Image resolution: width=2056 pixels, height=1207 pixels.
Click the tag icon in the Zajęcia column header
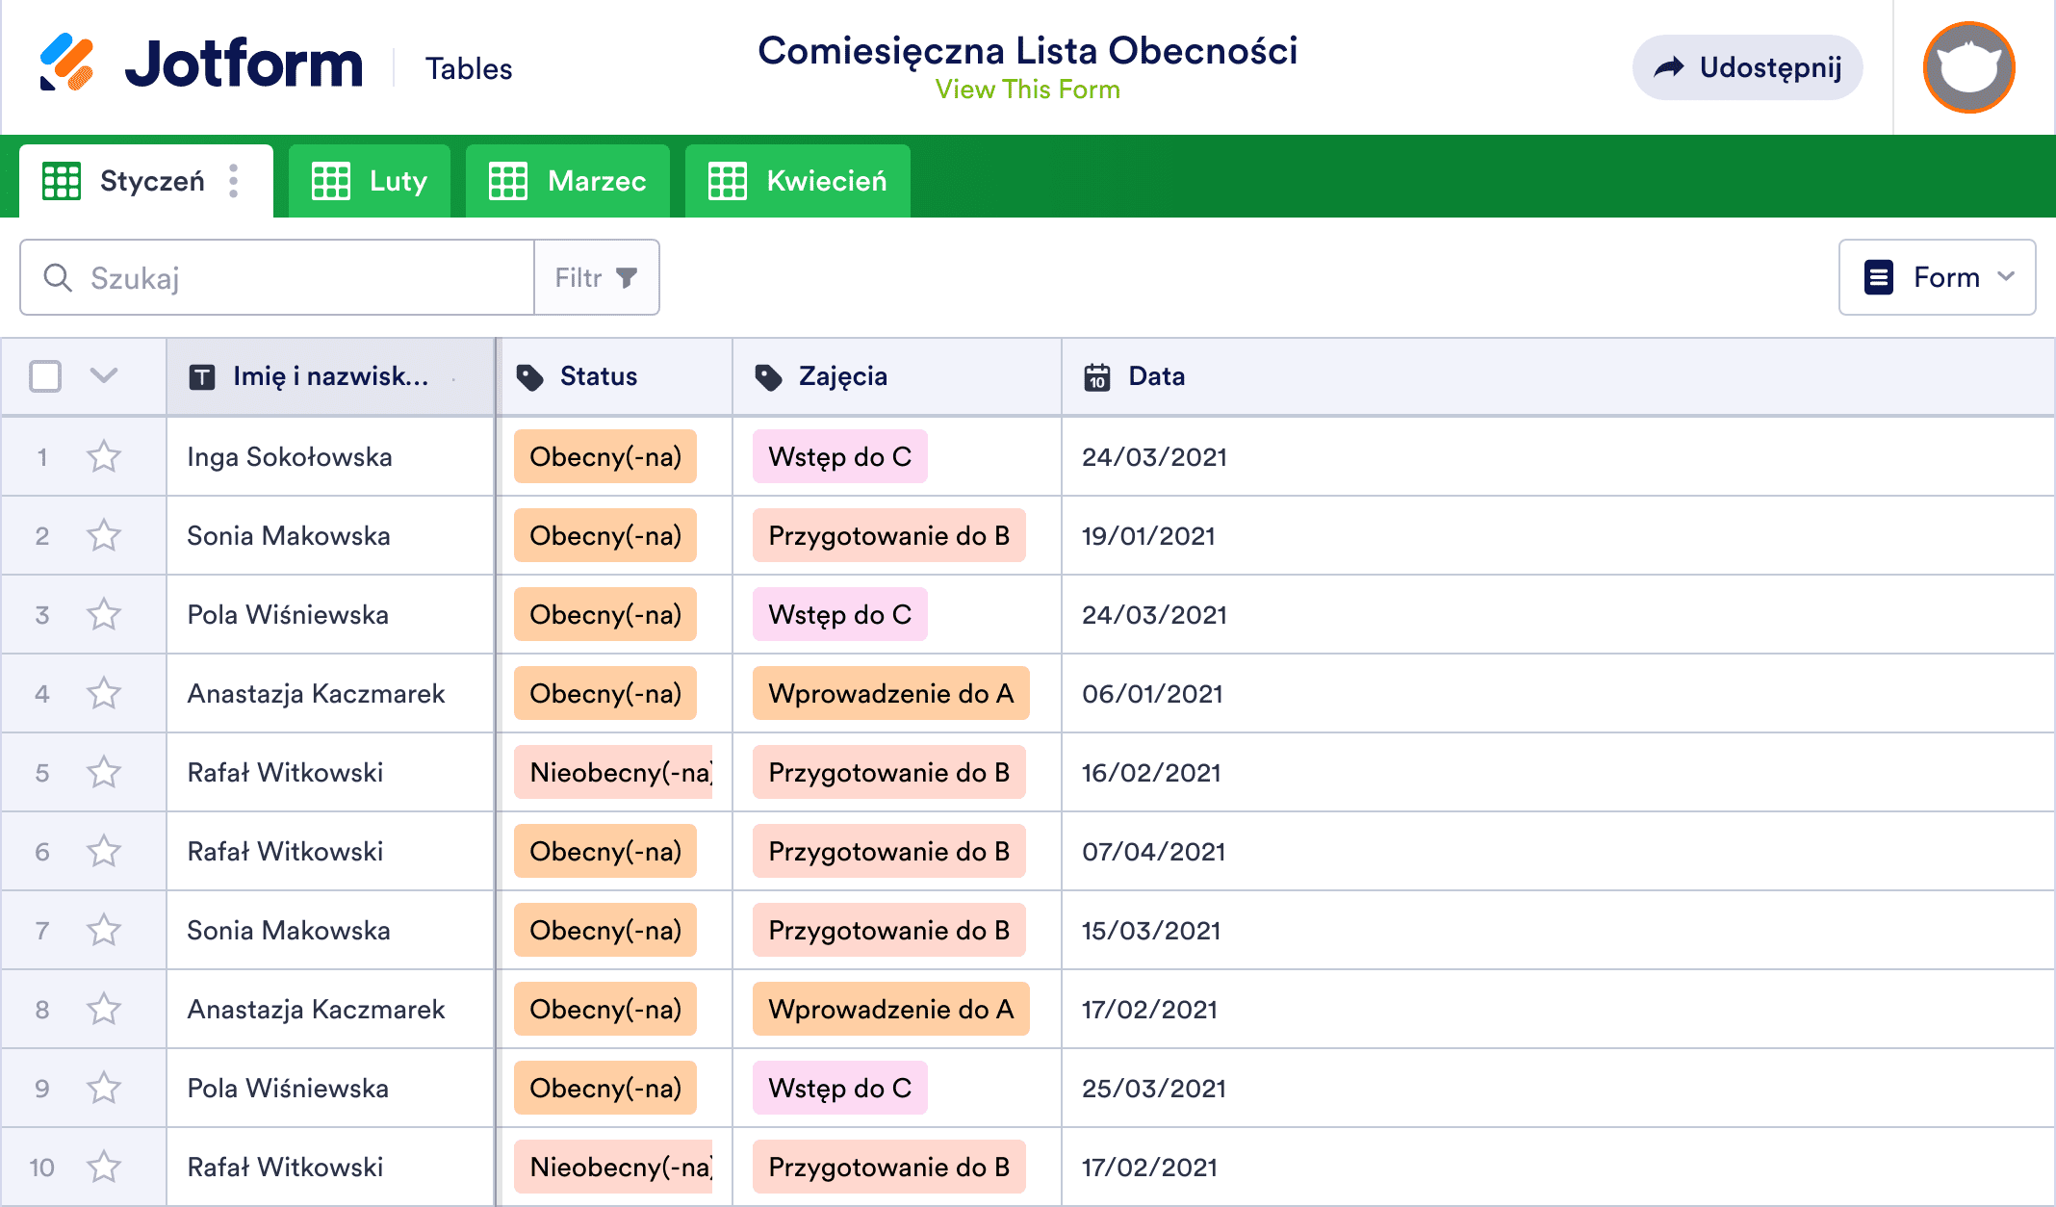point(768,377)
